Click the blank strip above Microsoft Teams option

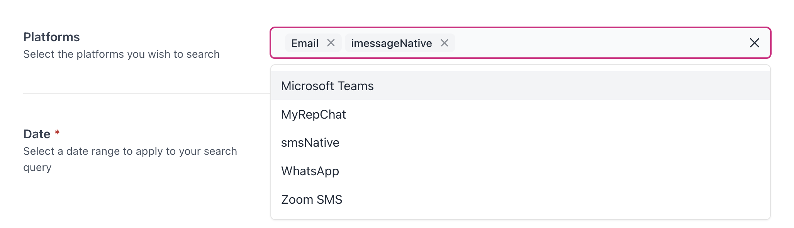[x=520, y=68]
